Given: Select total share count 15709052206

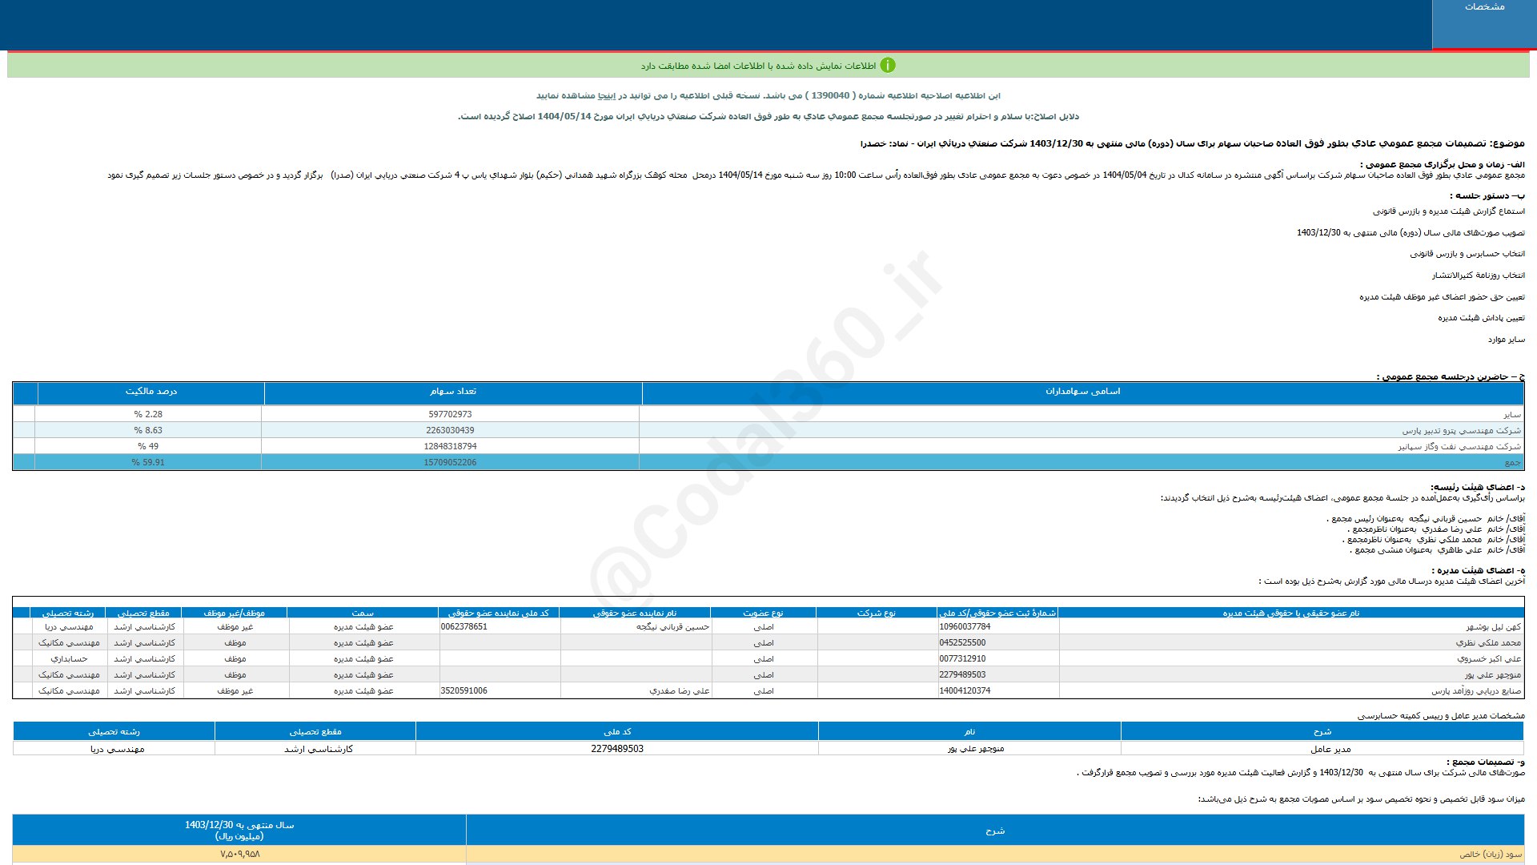Looking at the screenshot, I should tap(450, 463).
